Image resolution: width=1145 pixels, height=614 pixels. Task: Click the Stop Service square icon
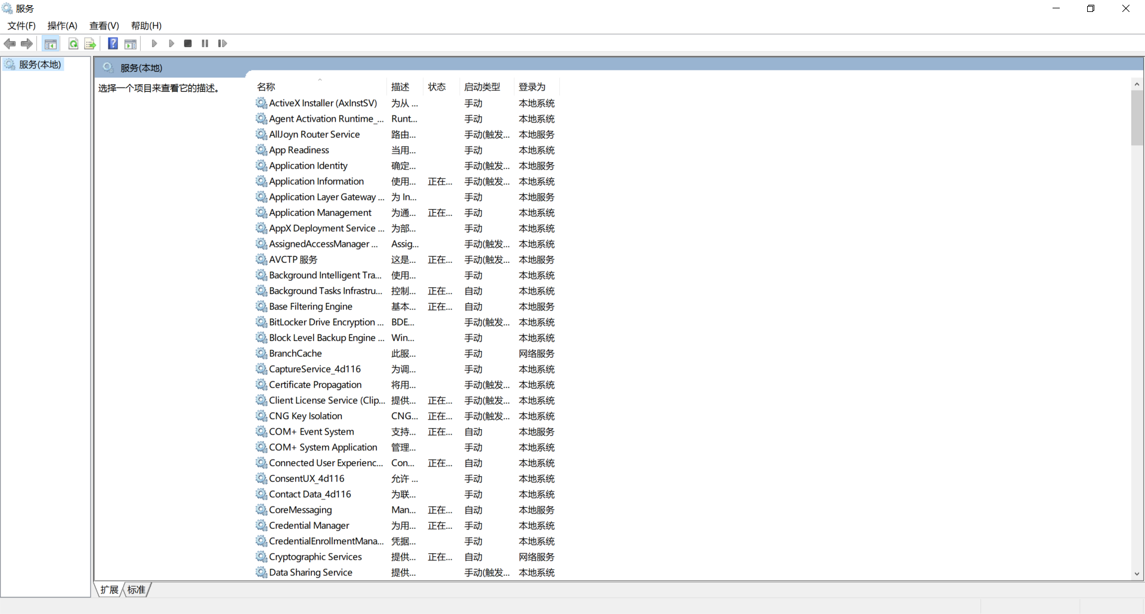tap(188, 44)
